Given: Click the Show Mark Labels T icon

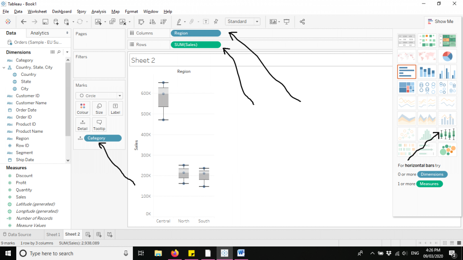Looking at the screenshot, I should [x=206, y=22].
